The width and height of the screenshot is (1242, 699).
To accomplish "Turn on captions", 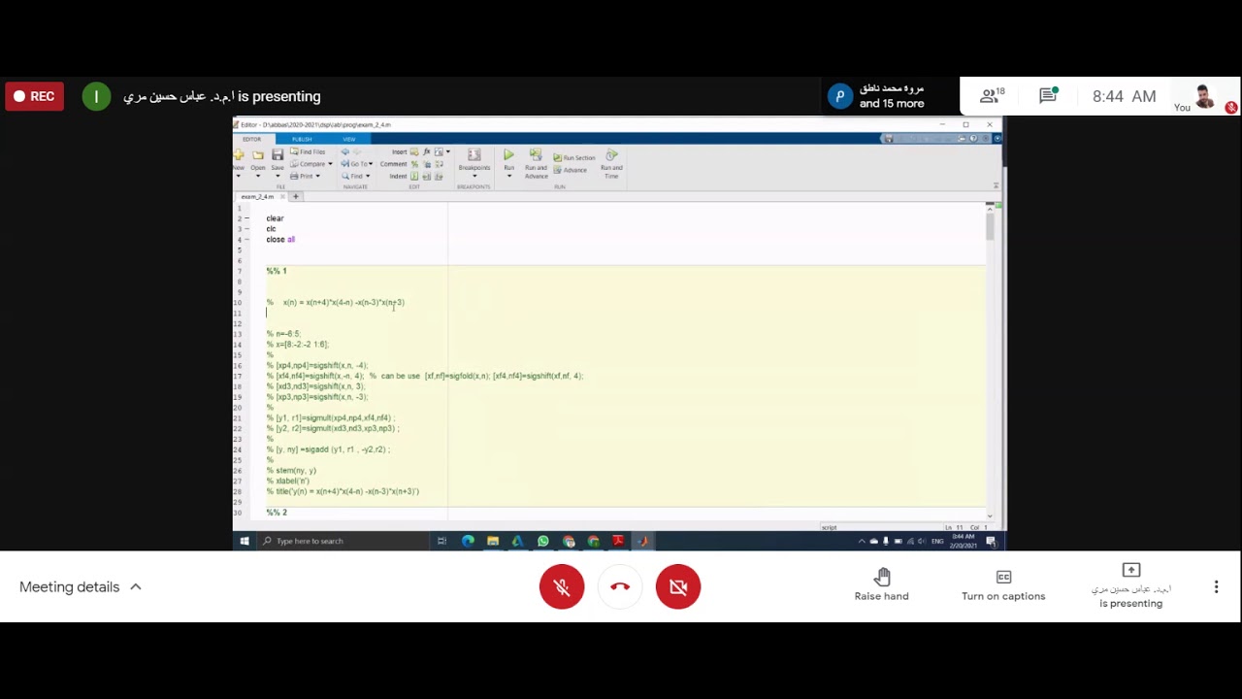I will click(1003, 585).
